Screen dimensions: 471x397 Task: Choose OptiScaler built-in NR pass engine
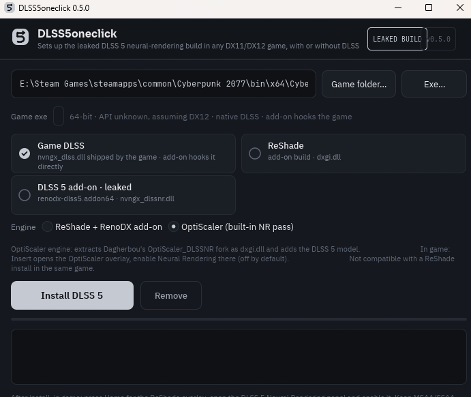coord(230,227)
